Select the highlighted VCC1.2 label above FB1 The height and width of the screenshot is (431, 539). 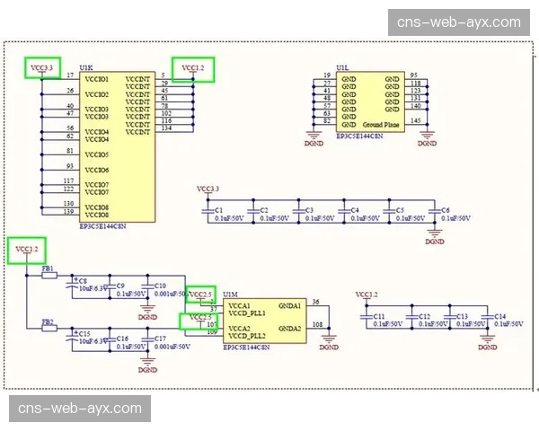[27, 250]
